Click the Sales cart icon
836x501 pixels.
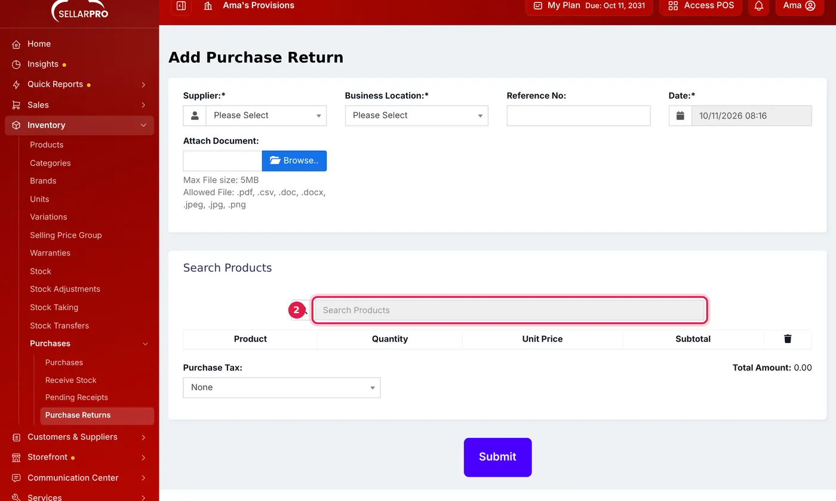pyautogui.click(x=16, y=105)
